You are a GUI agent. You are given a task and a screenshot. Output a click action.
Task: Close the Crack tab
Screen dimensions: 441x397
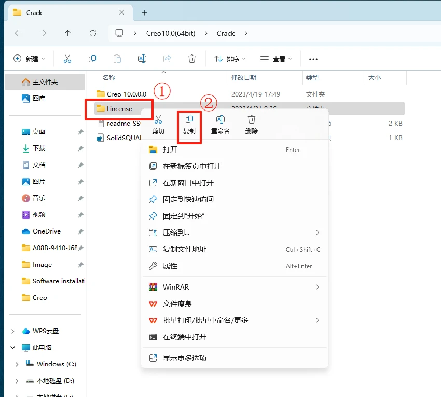coord(121,12)
